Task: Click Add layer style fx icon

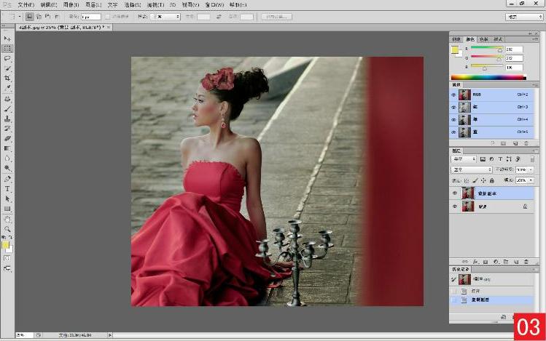Action: [x=475, y=262]
